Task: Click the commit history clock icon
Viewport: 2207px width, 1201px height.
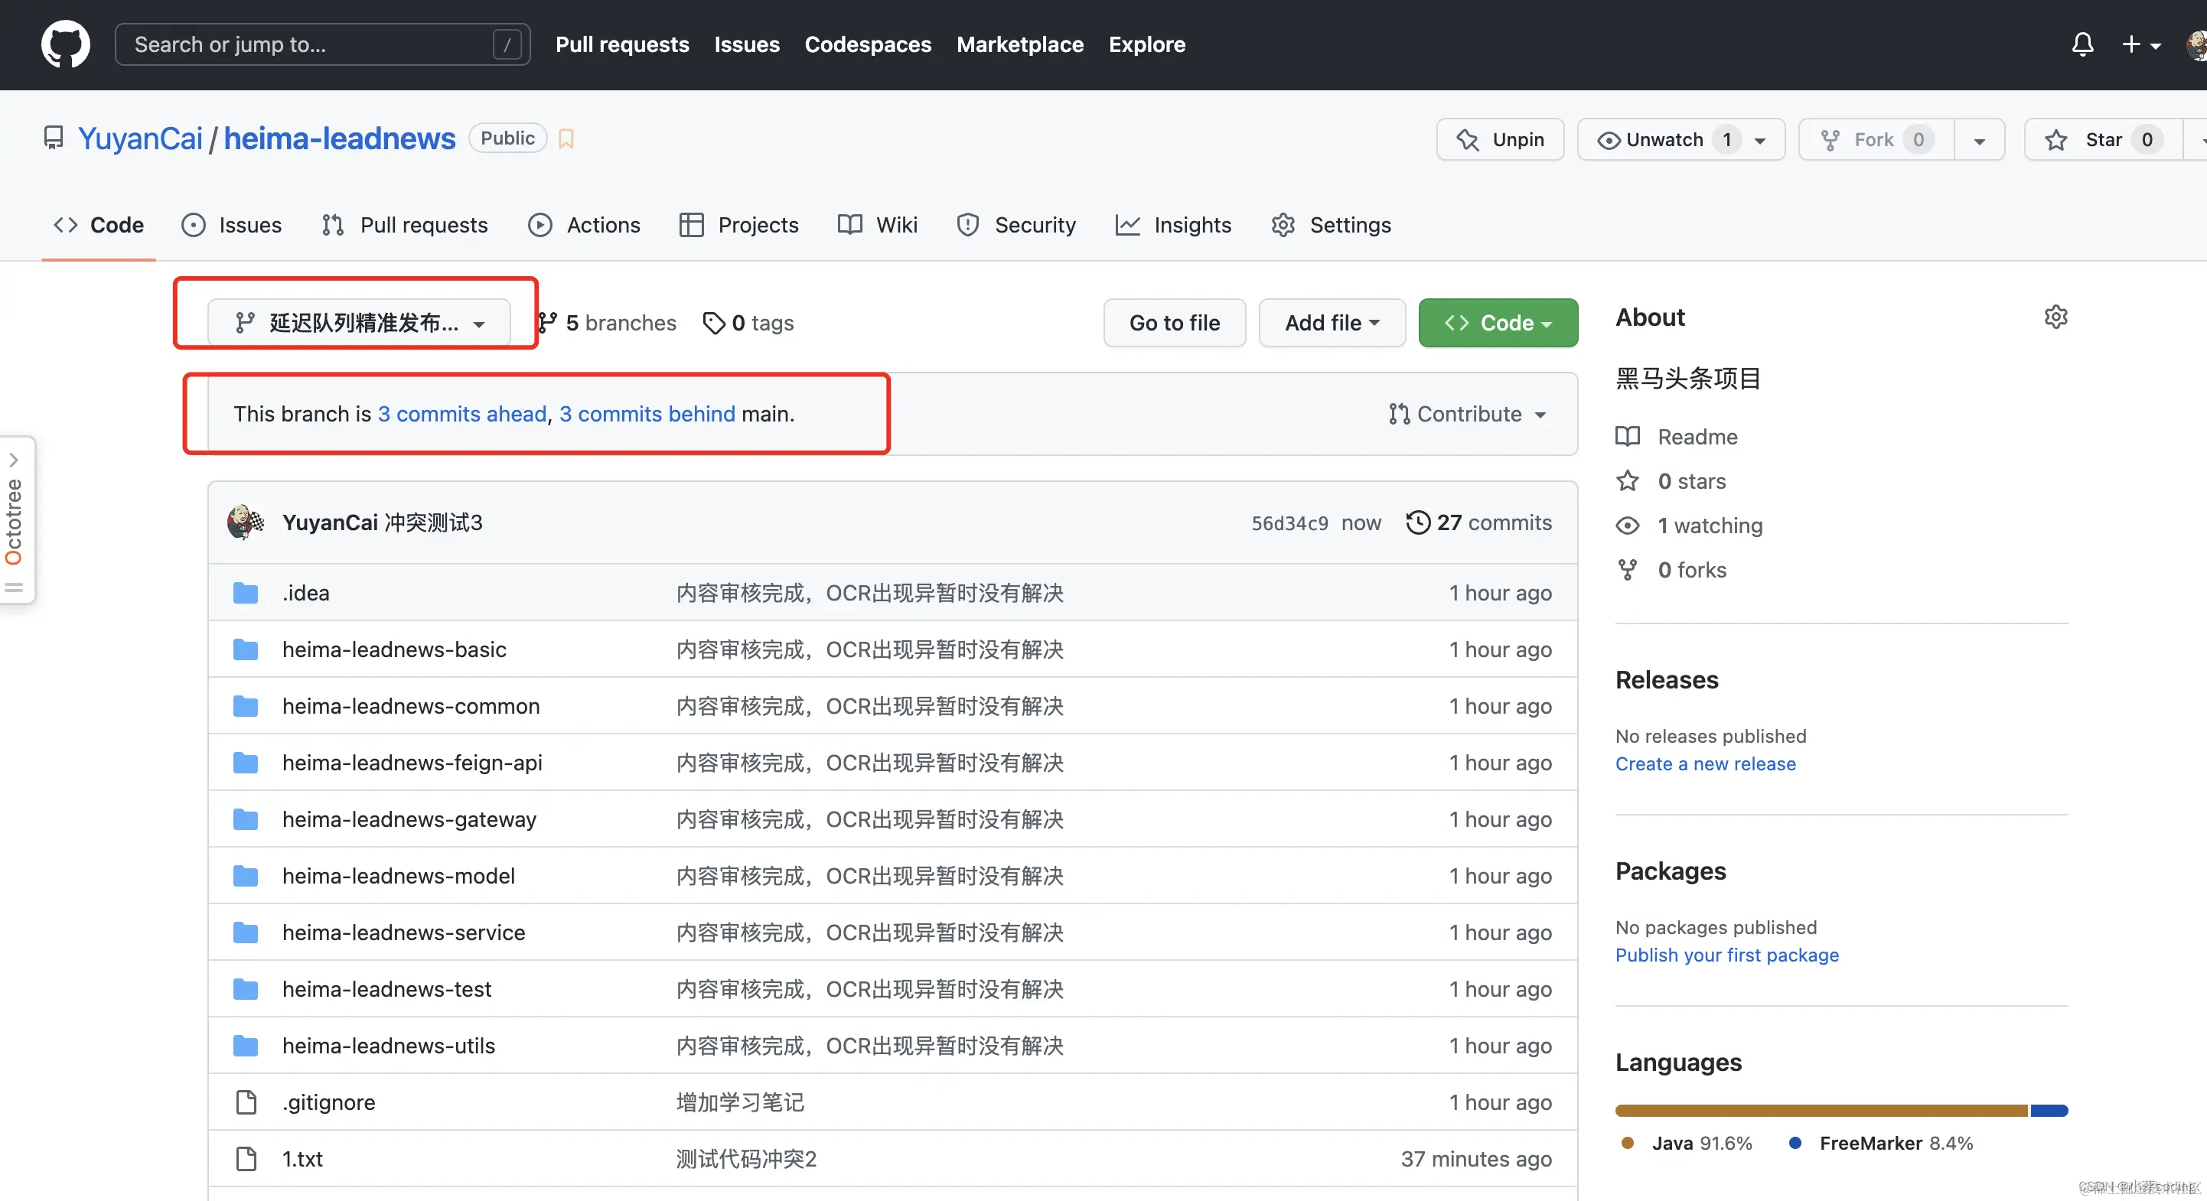Action: (x=1418, y=522)
